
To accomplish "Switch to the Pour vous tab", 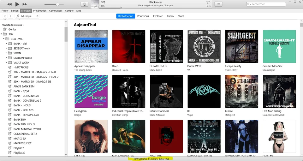I will [x=143, y=16].
